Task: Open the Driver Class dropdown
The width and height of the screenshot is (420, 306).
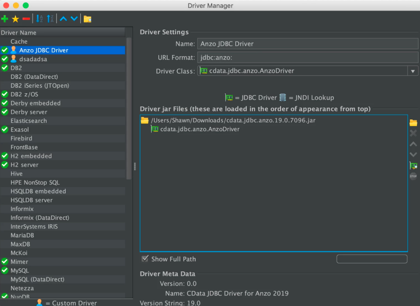Action: [x=414, y=72]
